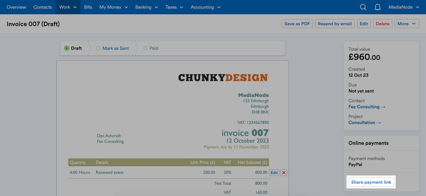Click the 4:00 Hours quantity cell
The image size is (426, 196).
[80, 172]
